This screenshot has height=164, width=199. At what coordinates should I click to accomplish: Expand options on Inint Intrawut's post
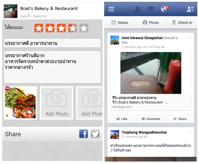pos(189,38)
